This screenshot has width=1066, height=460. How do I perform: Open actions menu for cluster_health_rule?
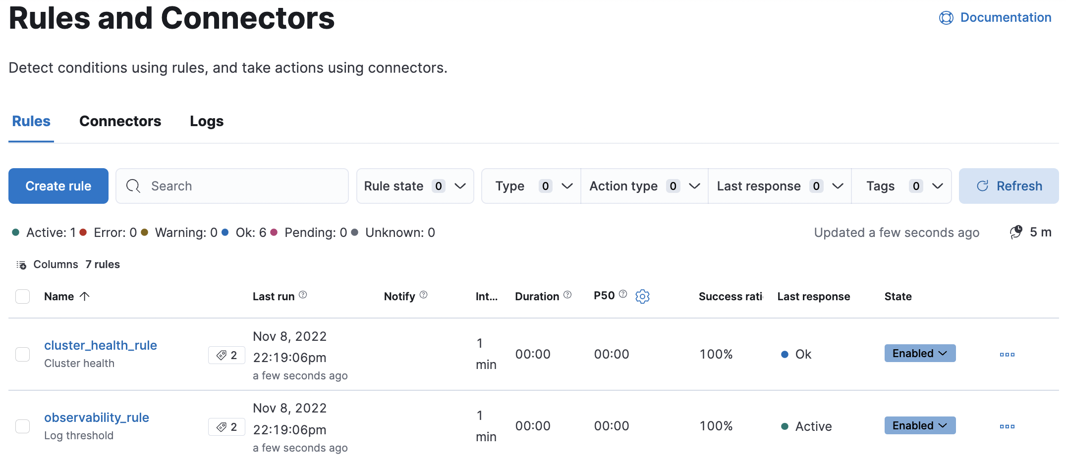pyautogui.click(x=1007, y=354)
